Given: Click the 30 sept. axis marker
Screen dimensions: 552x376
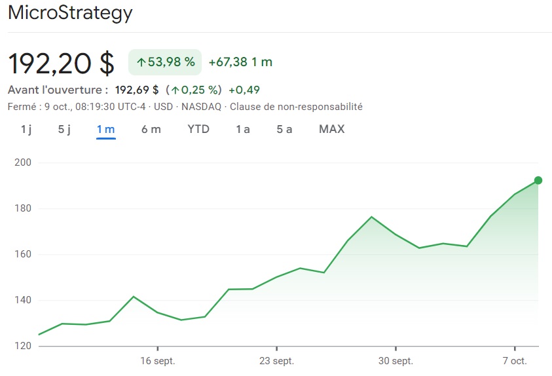Looking at the screenshot, I should [396, 361].
